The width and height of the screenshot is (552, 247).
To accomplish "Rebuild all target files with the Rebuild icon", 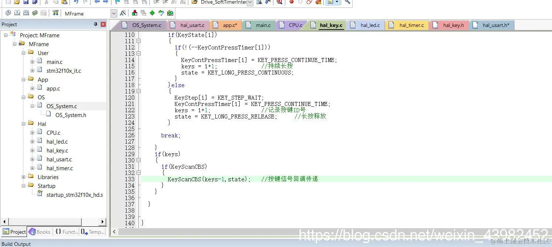I will tap(26, 13).
